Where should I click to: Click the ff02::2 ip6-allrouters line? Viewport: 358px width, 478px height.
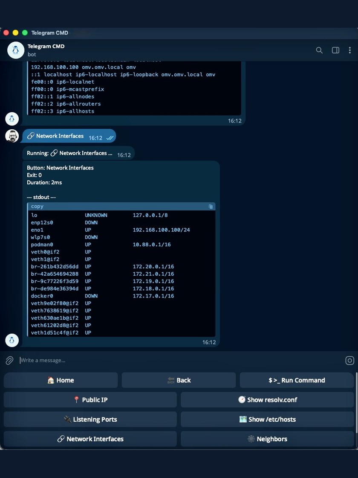pyautogui.click(x=66, y=104)
